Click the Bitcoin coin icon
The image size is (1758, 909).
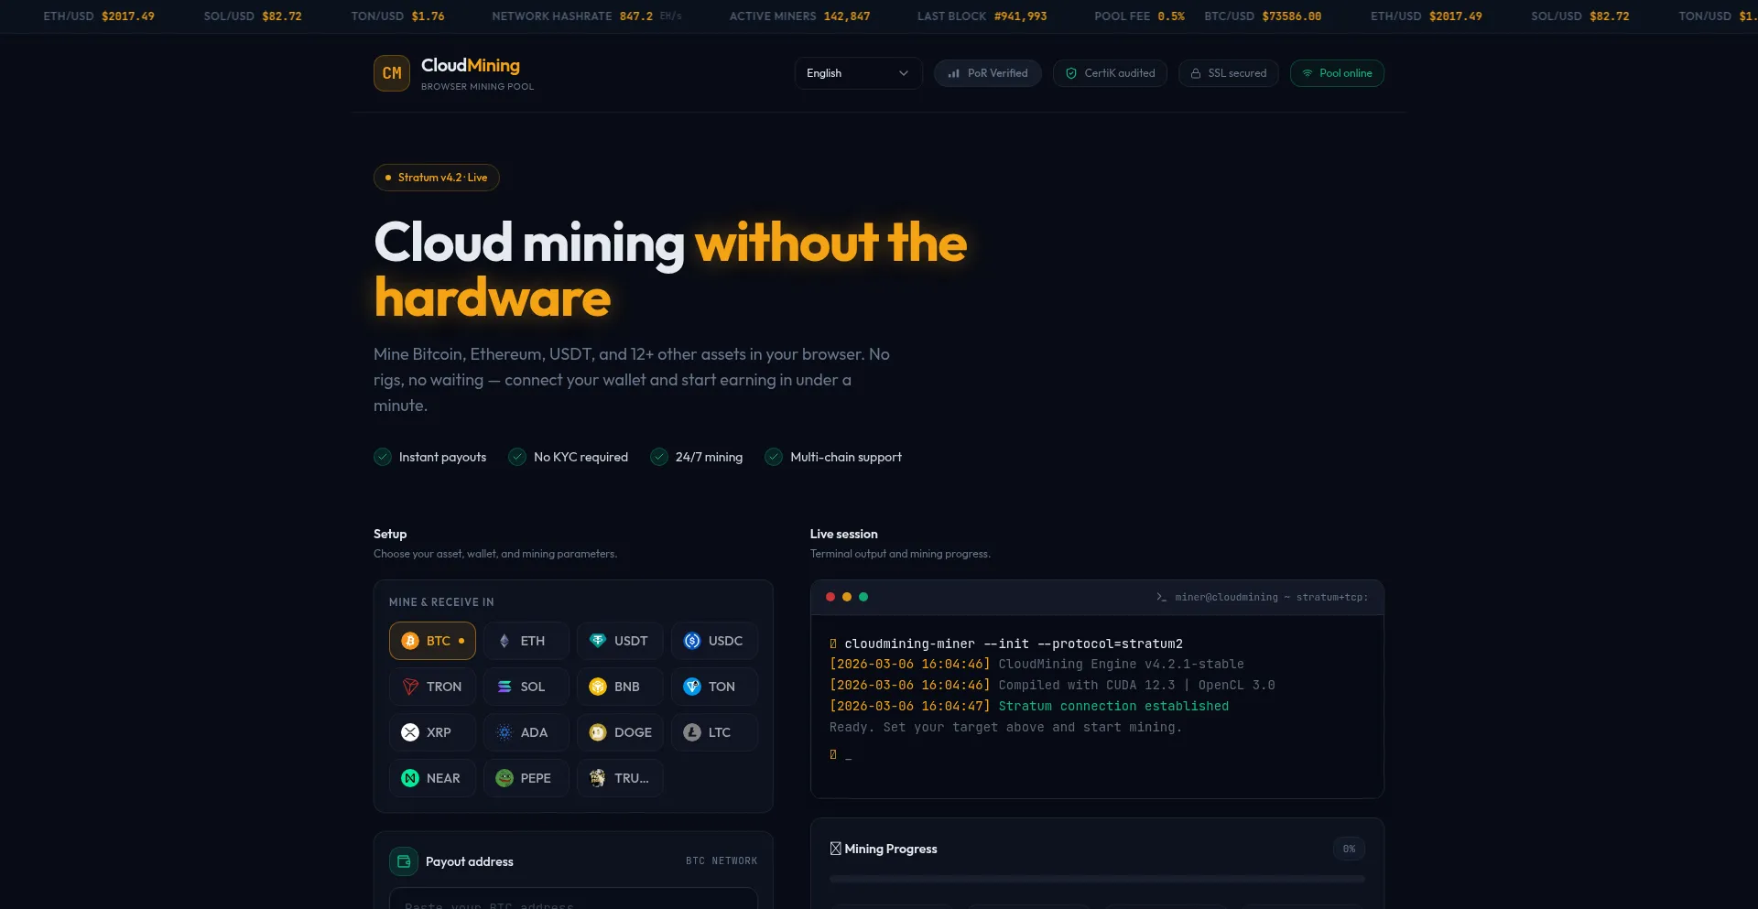pos(410,641)
